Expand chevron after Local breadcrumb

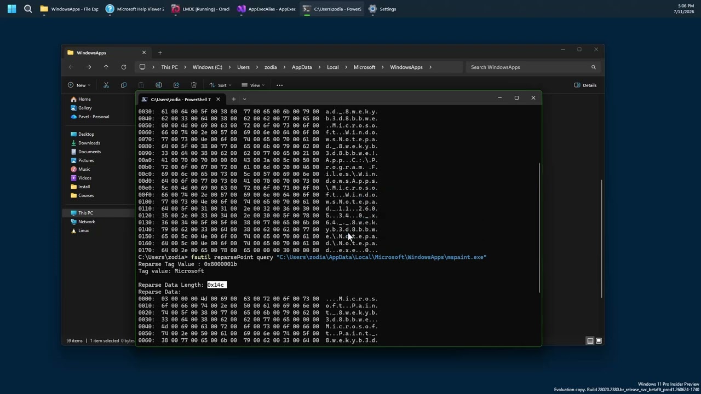tap(347, 67)
